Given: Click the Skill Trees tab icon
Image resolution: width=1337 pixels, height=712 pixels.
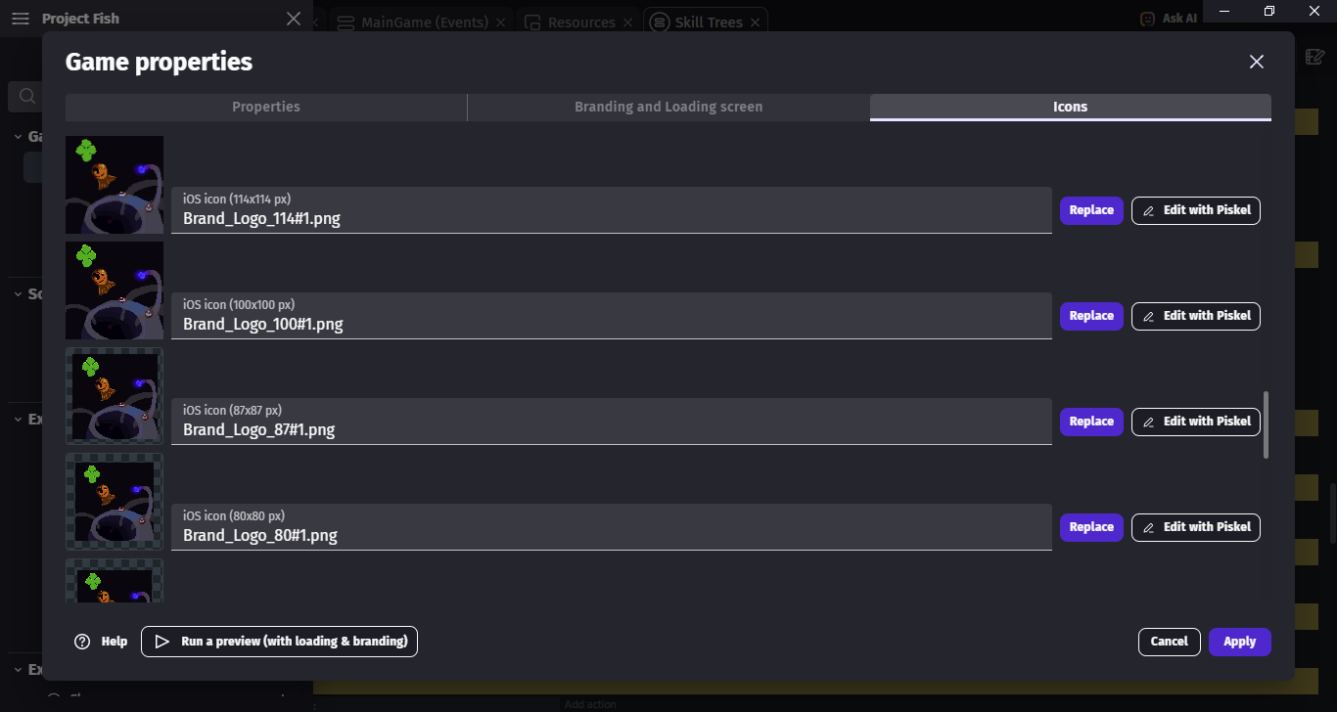Looking at the screenshot, I should pyautogui.click(x=660, y=22).
